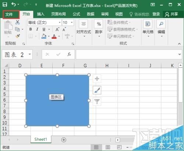Toggle Bold formatting
This screenshot has height=151, width=184.
31,29
